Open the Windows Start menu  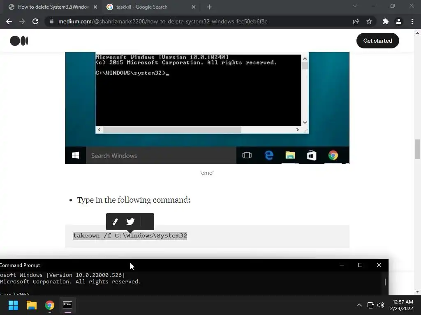(13, 305)
